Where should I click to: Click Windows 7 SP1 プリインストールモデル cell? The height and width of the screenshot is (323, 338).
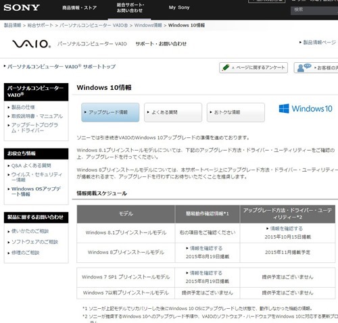click(126, 277)
